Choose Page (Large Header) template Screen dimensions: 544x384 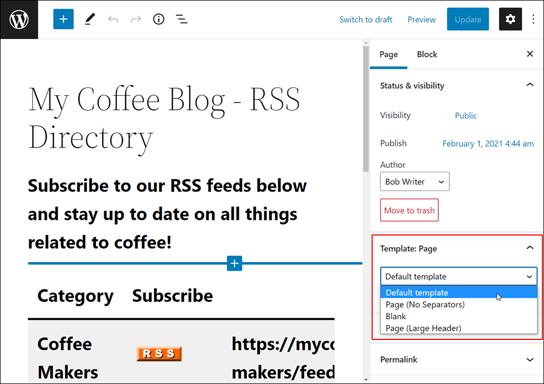point(459,328)
